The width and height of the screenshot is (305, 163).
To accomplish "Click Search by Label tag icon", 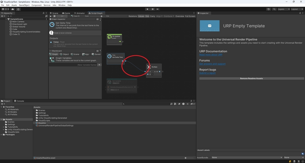I will (x=179, y=104).
